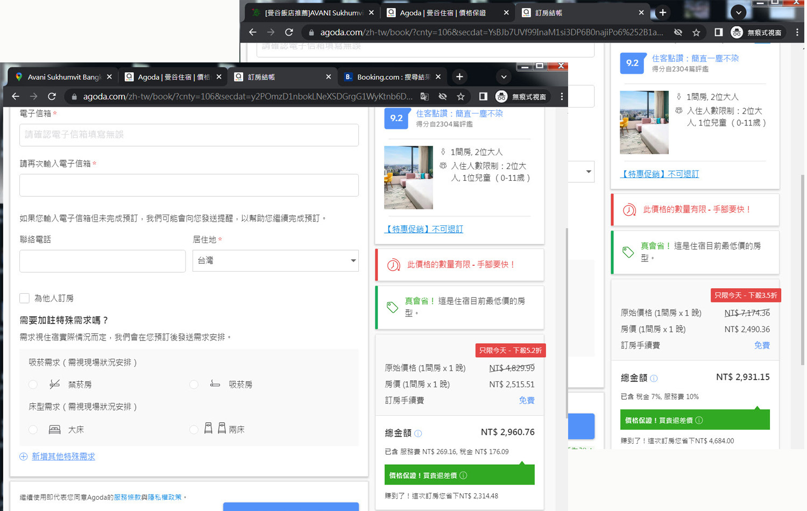807x511 pixels.
Task: Click info icon in rear window price guarantee banner
Action: (699, 421)
